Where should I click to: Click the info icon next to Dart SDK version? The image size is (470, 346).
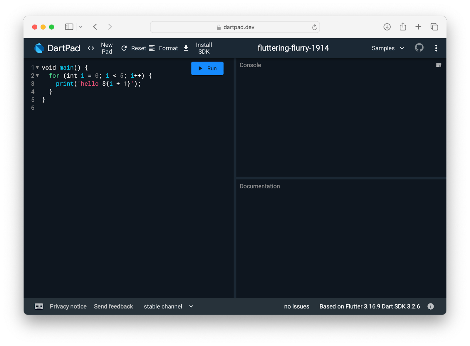tap(431, 306)
